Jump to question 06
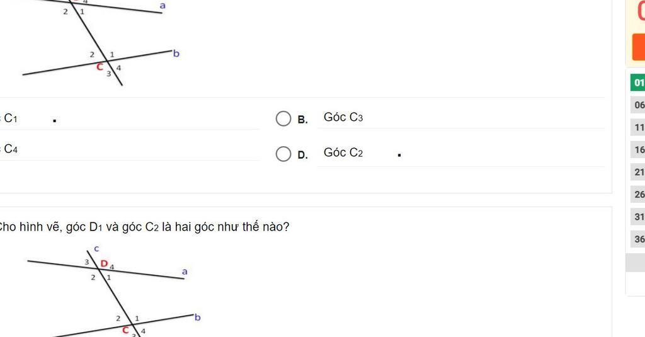Screen dimensions: 645x337 [639, 105]
